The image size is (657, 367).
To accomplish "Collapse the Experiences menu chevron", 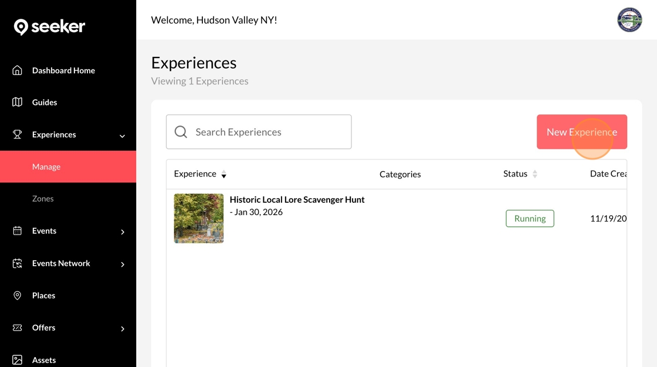I will pyautogui.click(x=122, y=136).
